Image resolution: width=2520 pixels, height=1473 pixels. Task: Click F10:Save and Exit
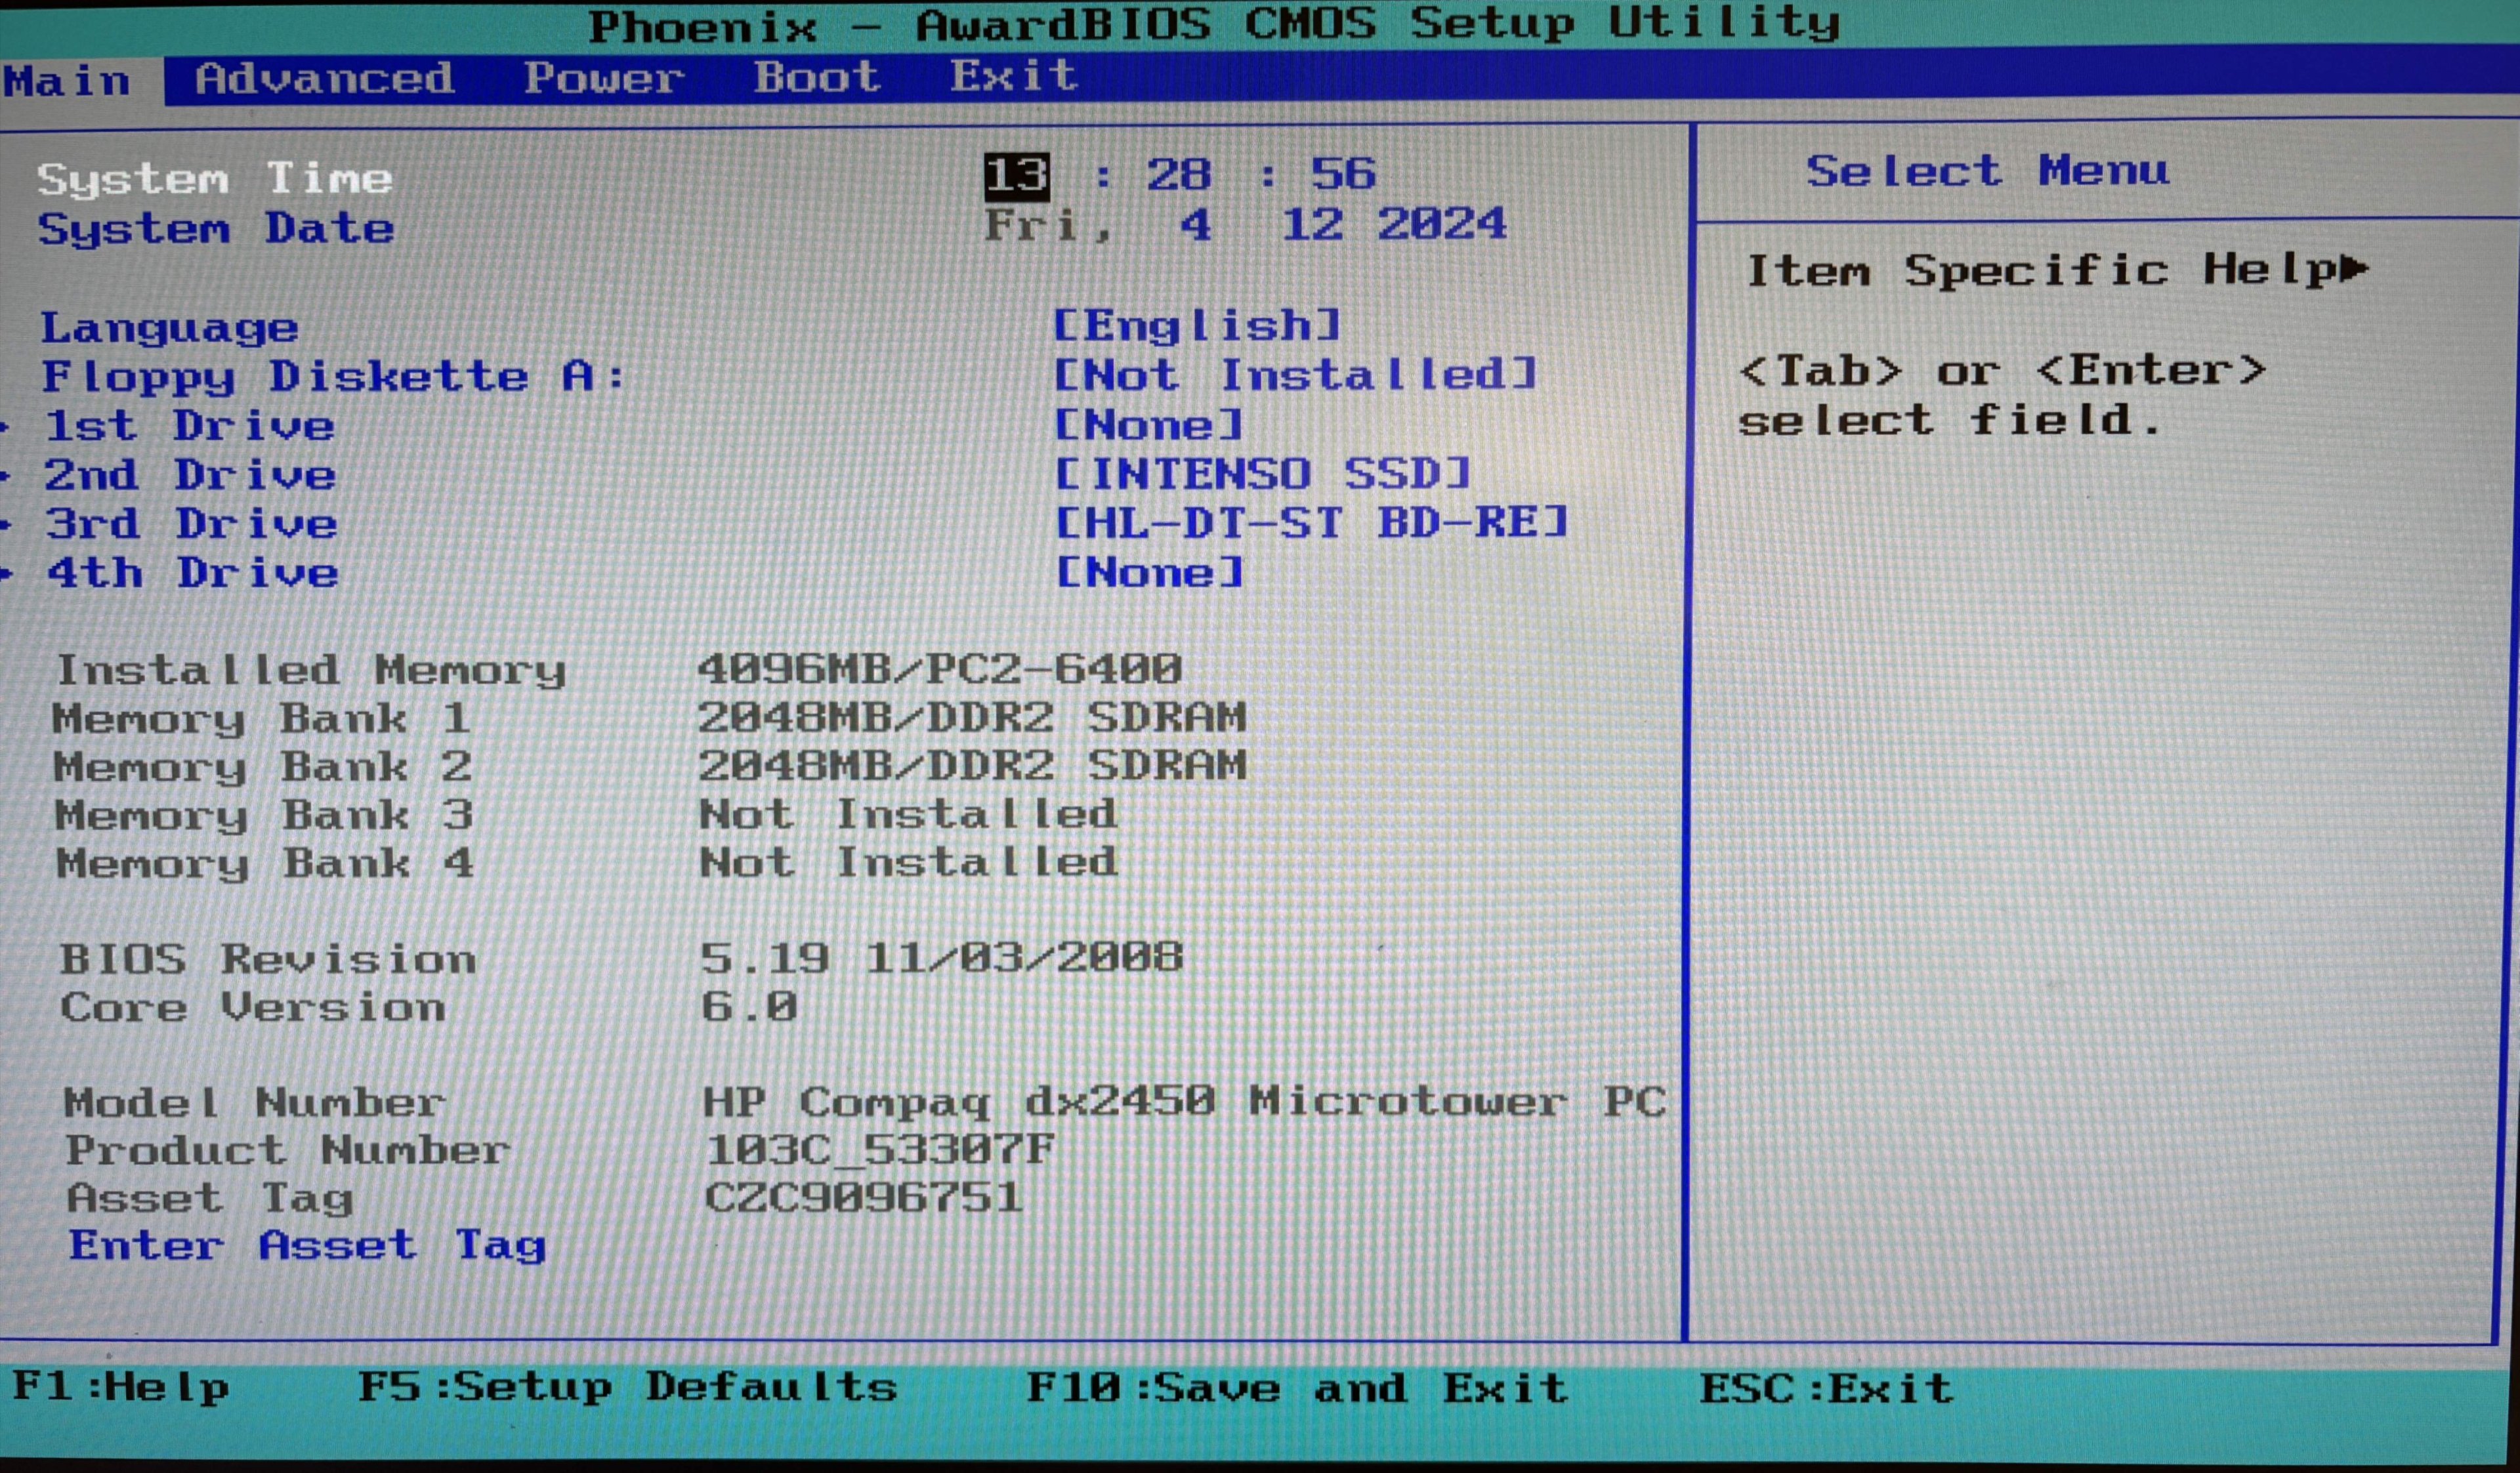1295,1388
